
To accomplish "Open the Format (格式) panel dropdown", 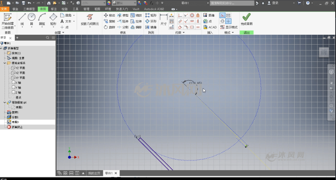I will tap(229, 33).
